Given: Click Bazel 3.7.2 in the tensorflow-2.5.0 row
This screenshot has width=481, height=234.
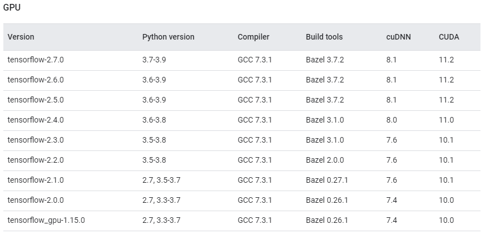Looking at the screenshot, I should click(325, 100).
